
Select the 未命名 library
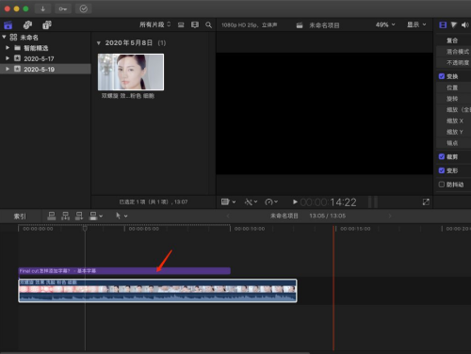[29, 38]
